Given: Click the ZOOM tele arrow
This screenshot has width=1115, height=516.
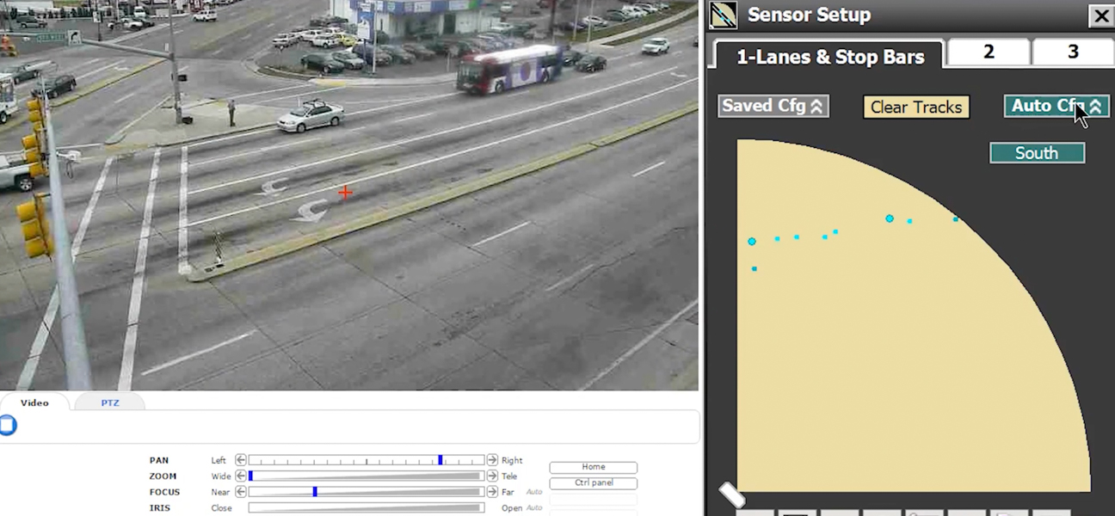Looking at the screenshot, I should [x=492, y=476].
